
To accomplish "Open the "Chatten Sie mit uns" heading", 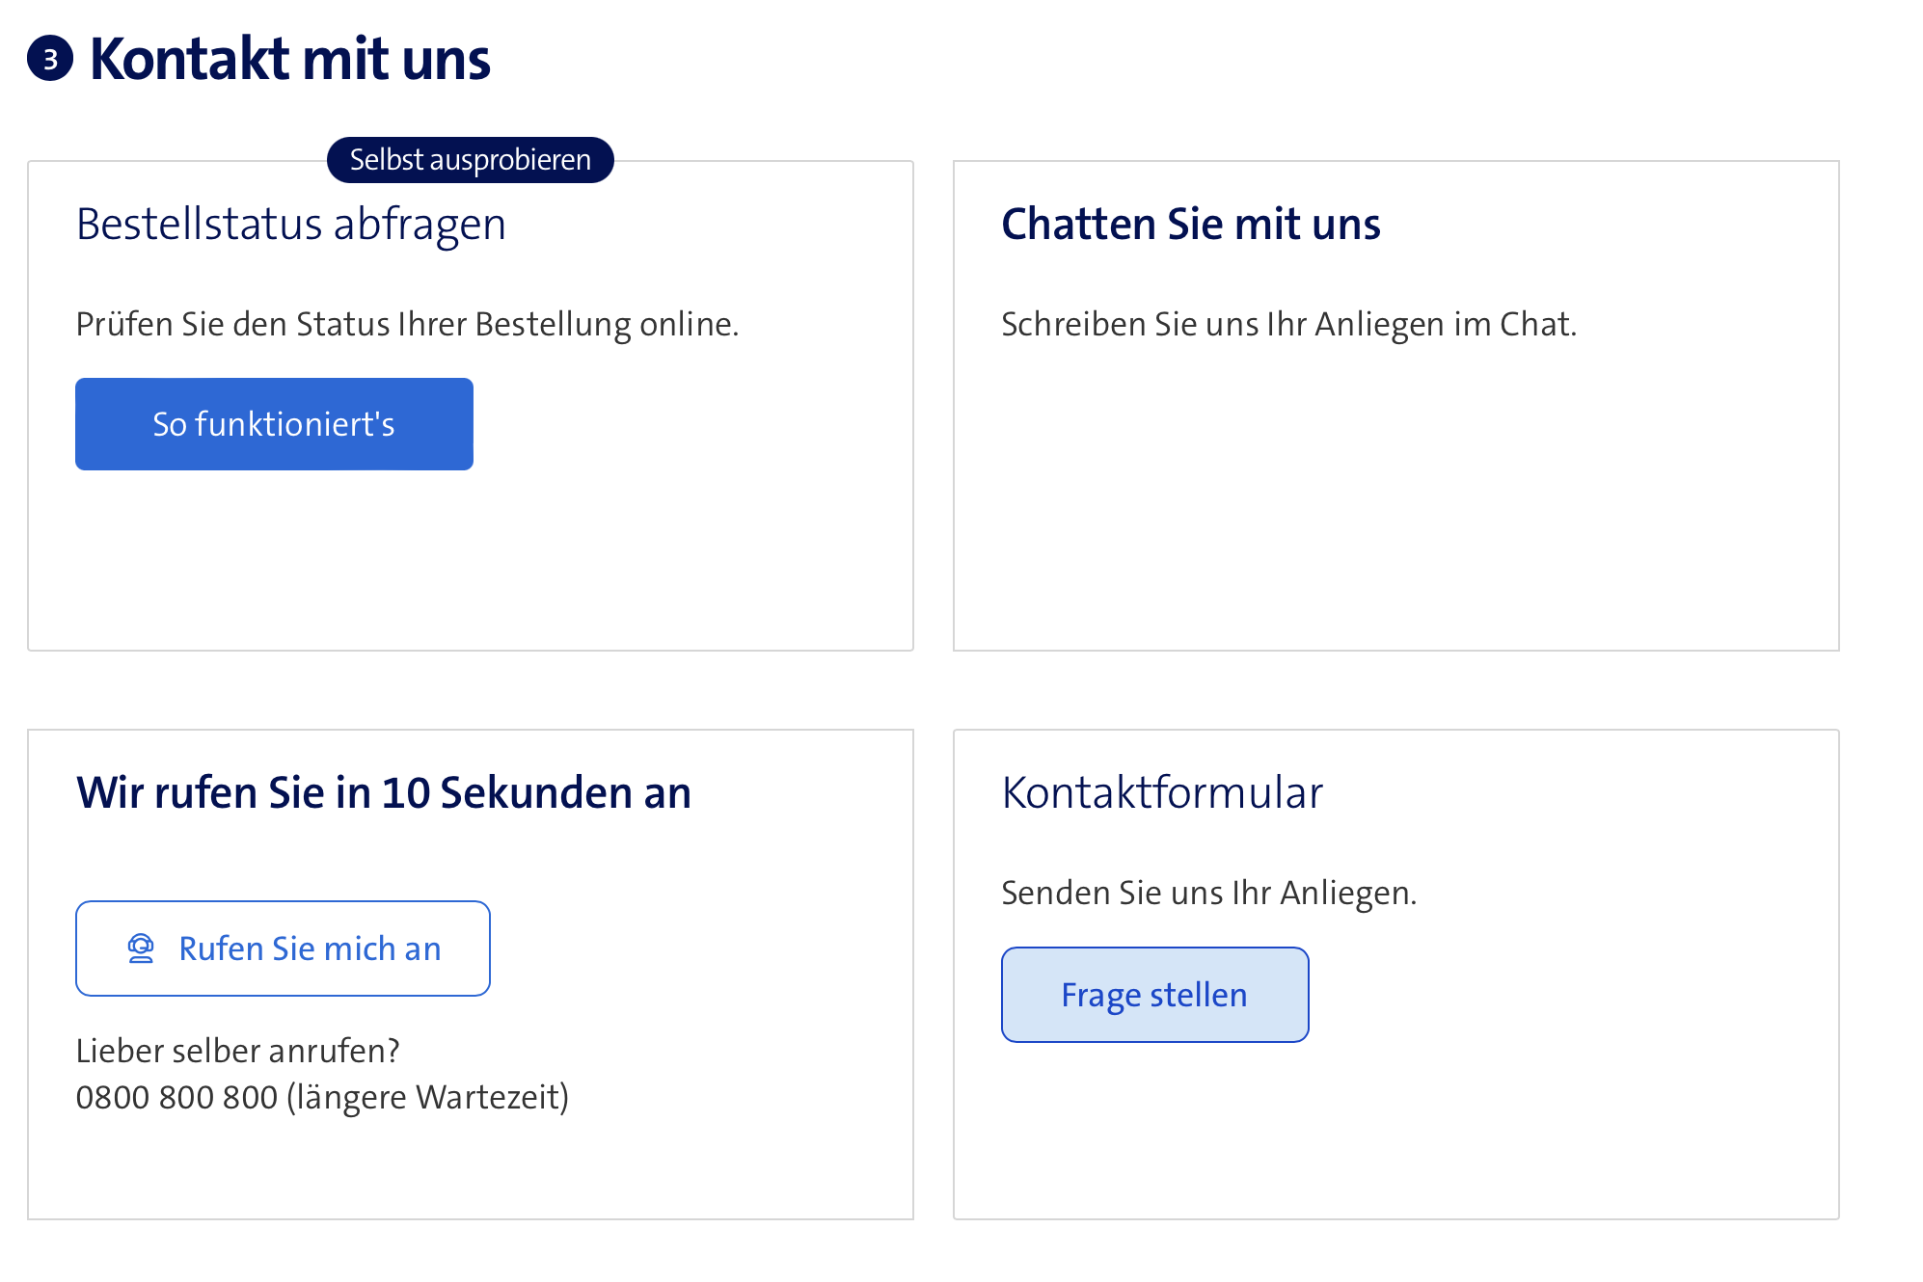I will [x=1190, y=224].
